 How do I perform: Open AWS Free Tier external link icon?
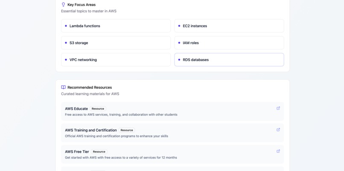pos(278,151)
